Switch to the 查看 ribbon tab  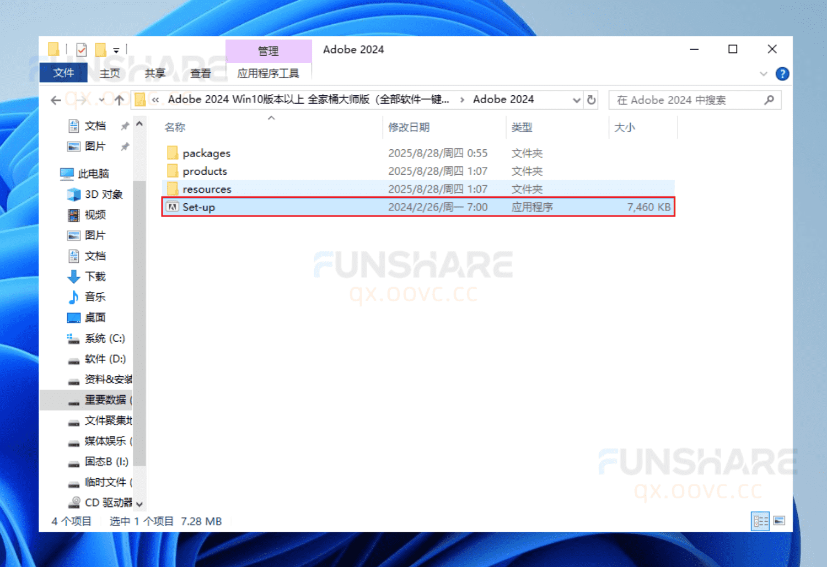point(200,72)
